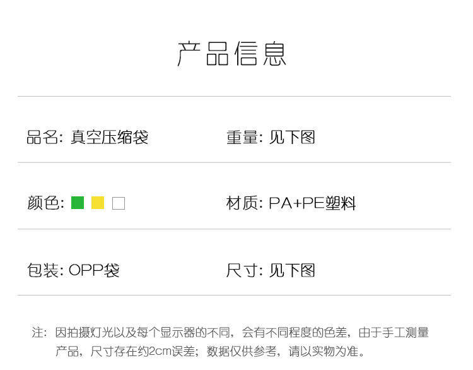Viewport: 473px width, 370px height.
Task: Click 见下图 beside the 重量 label
Action: (x=292, y=137)
